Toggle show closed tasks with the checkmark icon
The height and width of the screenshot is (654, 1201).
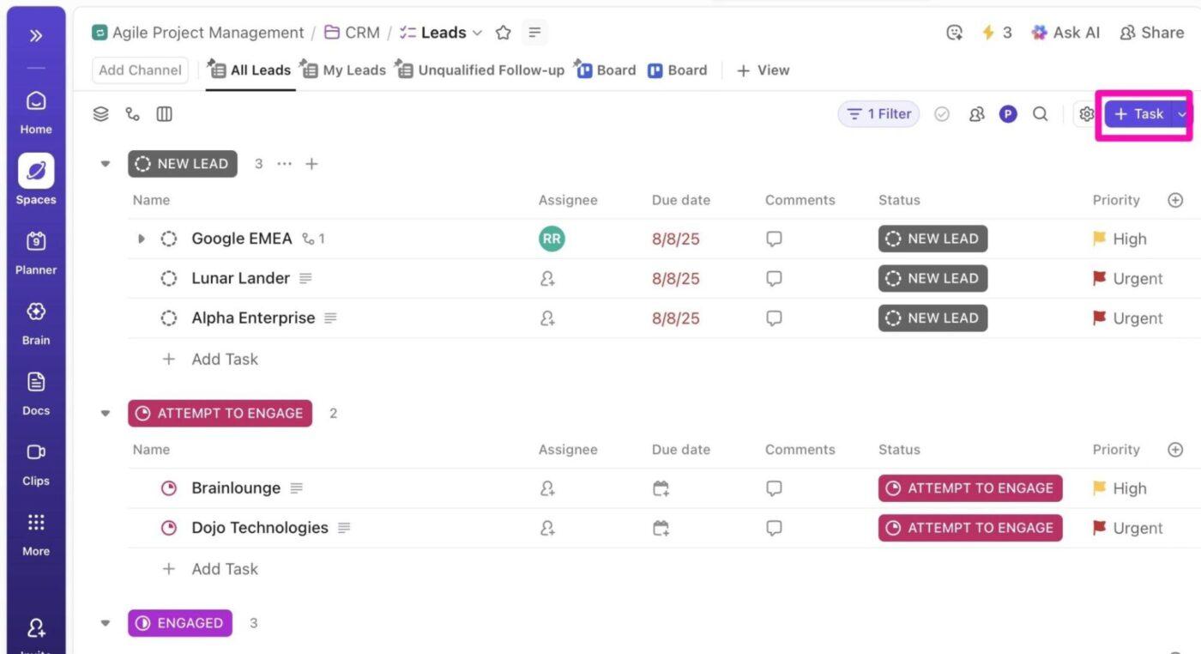pos(942,113)
